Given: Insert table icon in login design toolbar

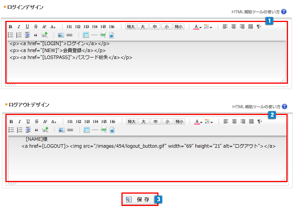Looking at the screenshot, I should pos(86,35).
